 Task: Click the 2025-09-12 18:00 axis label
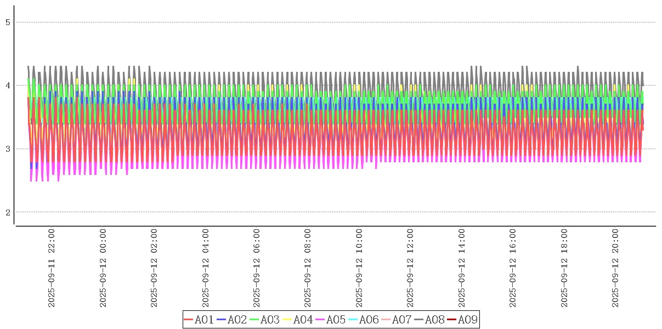(564, 269)
